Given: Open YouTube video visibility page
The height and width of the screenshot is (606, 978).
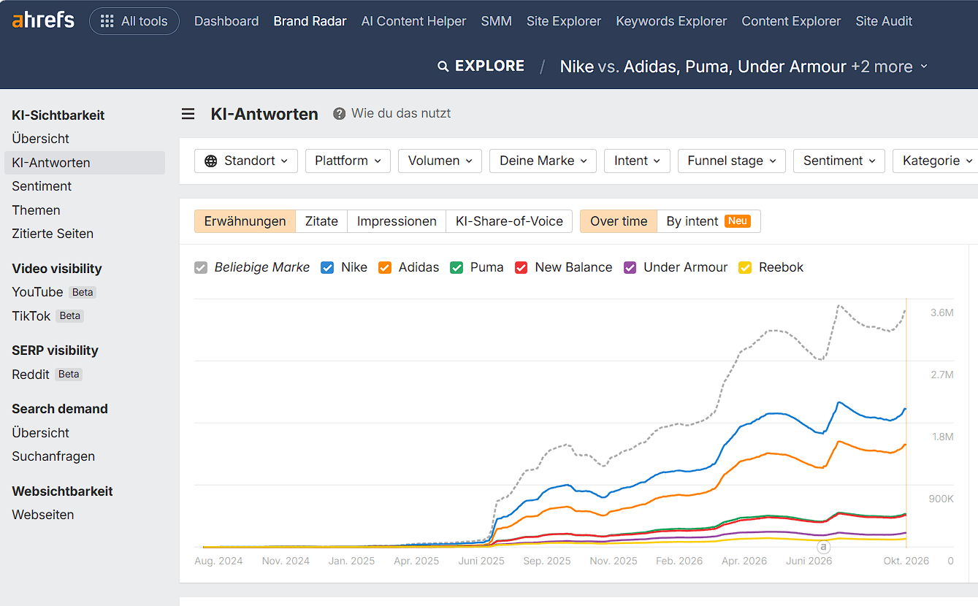Looking at the screenshot, I should click(x=37, y=292).
